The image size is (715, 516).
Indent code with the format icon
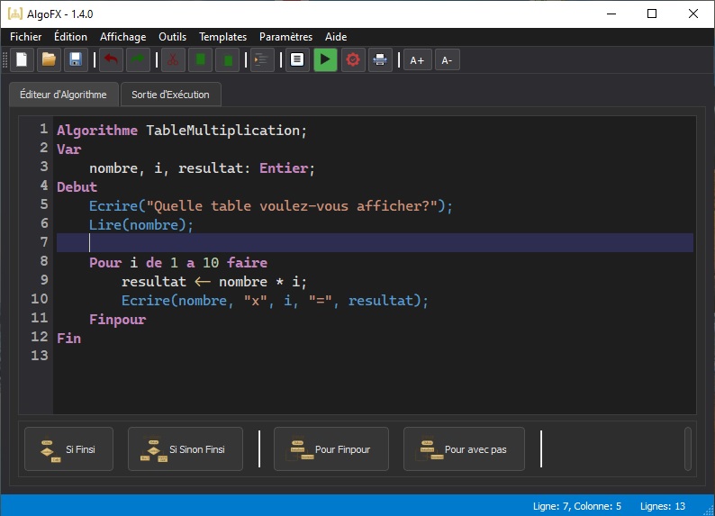pos(262,59)
